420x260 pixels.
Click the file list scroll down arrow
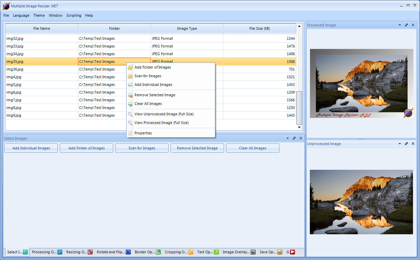[299, 127]
